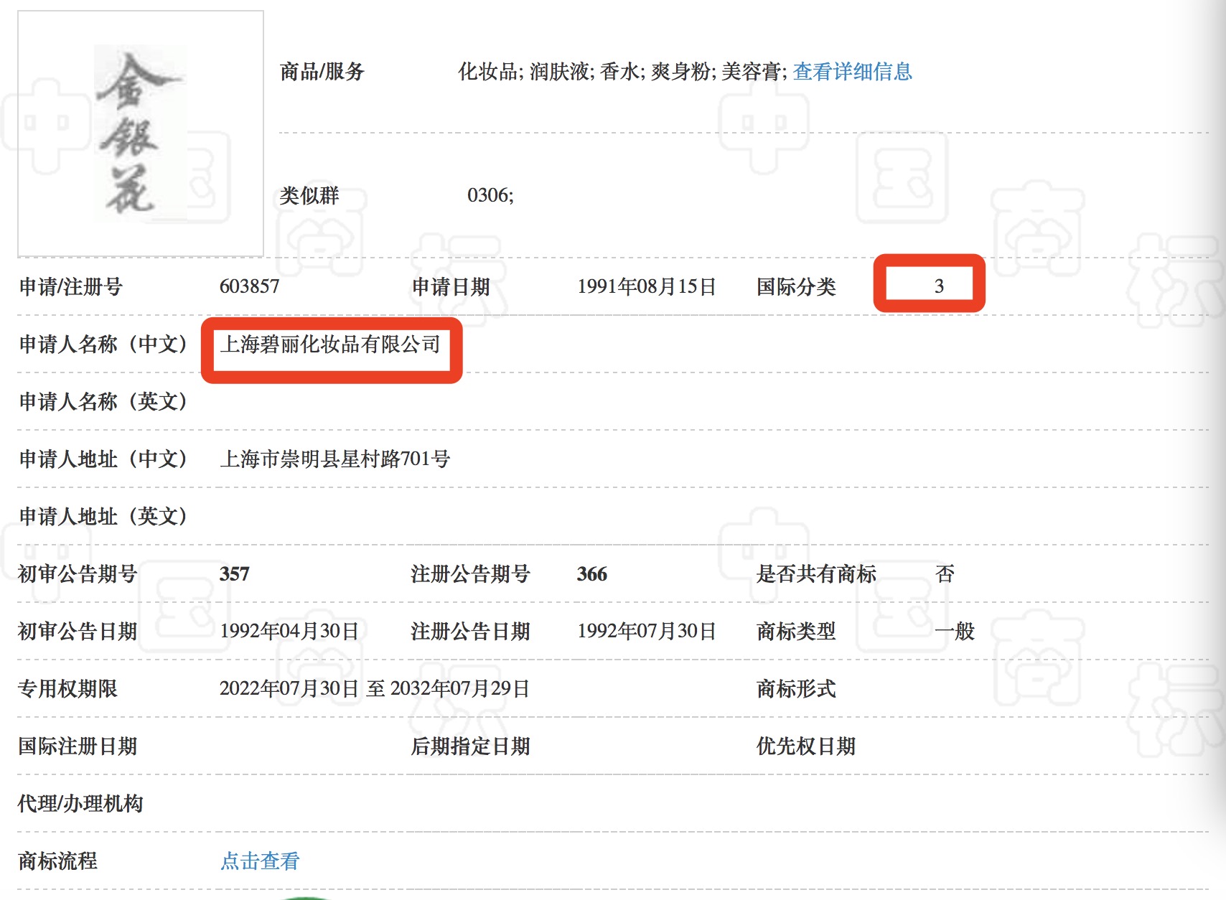Select exclusive right period 2022年07月30日 至 2032年07月29日
The image size is (1226, 900).
374,688
